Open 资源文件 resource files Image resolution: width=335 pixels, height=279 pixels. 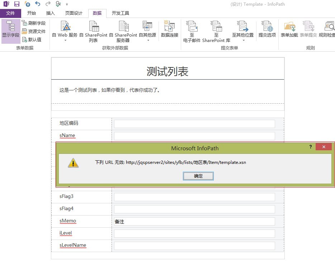click(34, 32)
